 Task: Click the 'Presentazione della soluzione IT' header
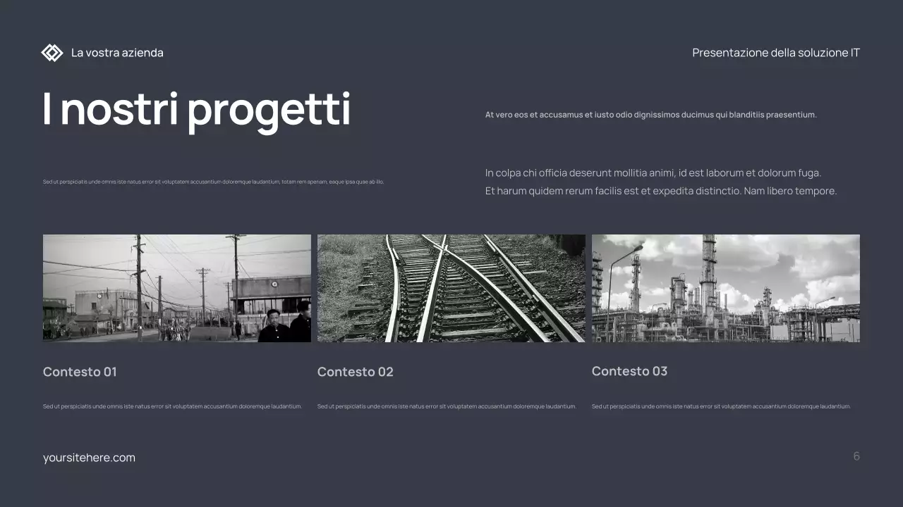(776, 52)
